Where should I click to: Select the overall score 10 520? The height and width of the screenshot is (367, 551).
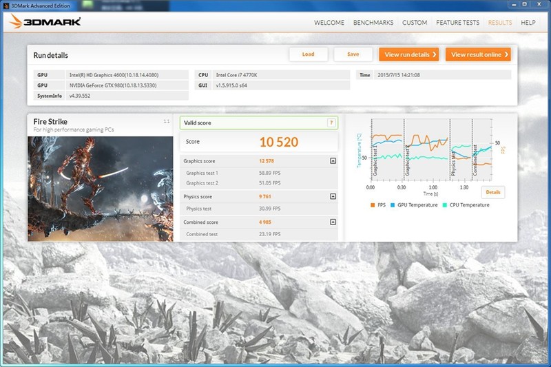pos(279,142)
